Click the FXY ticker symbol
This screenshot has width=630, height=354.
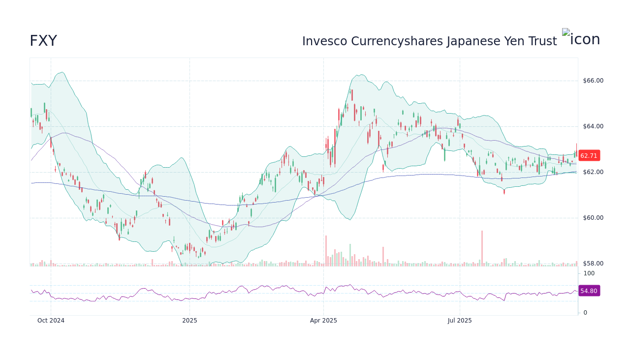[43, 41]
